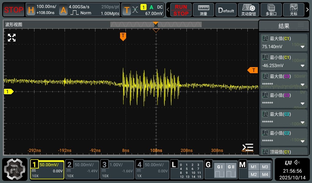The image size is (312, 183).
Task: Click the muted speaker icon
Action: [297, 163]
